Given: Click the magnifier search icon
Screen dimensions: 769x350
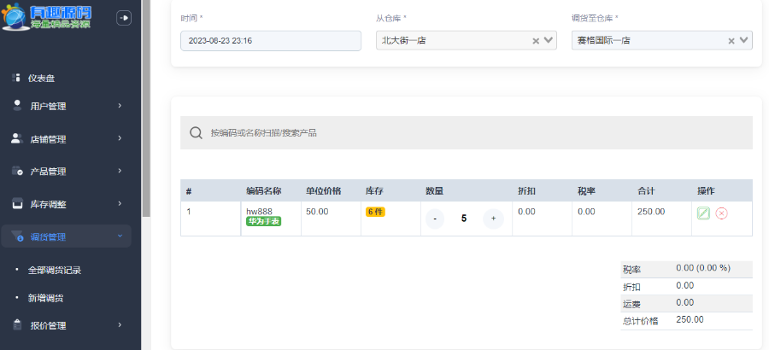Looking at the screenshot, I should point(196,133).
